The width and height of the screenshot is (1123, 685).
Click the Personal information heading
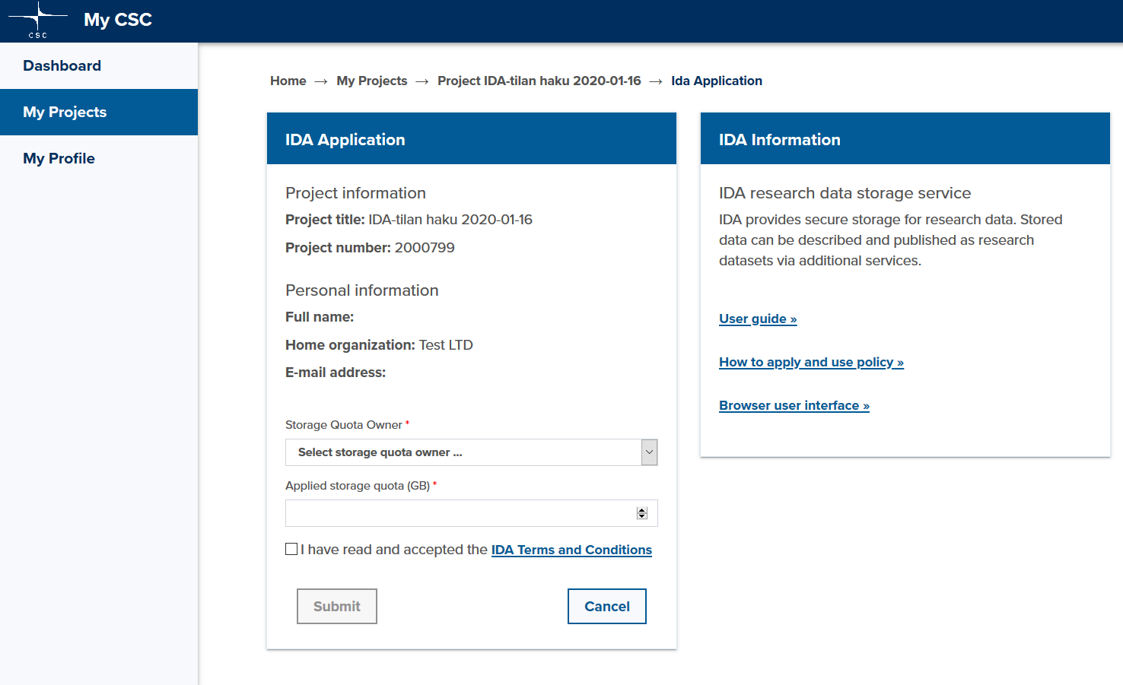pos(361,290)
